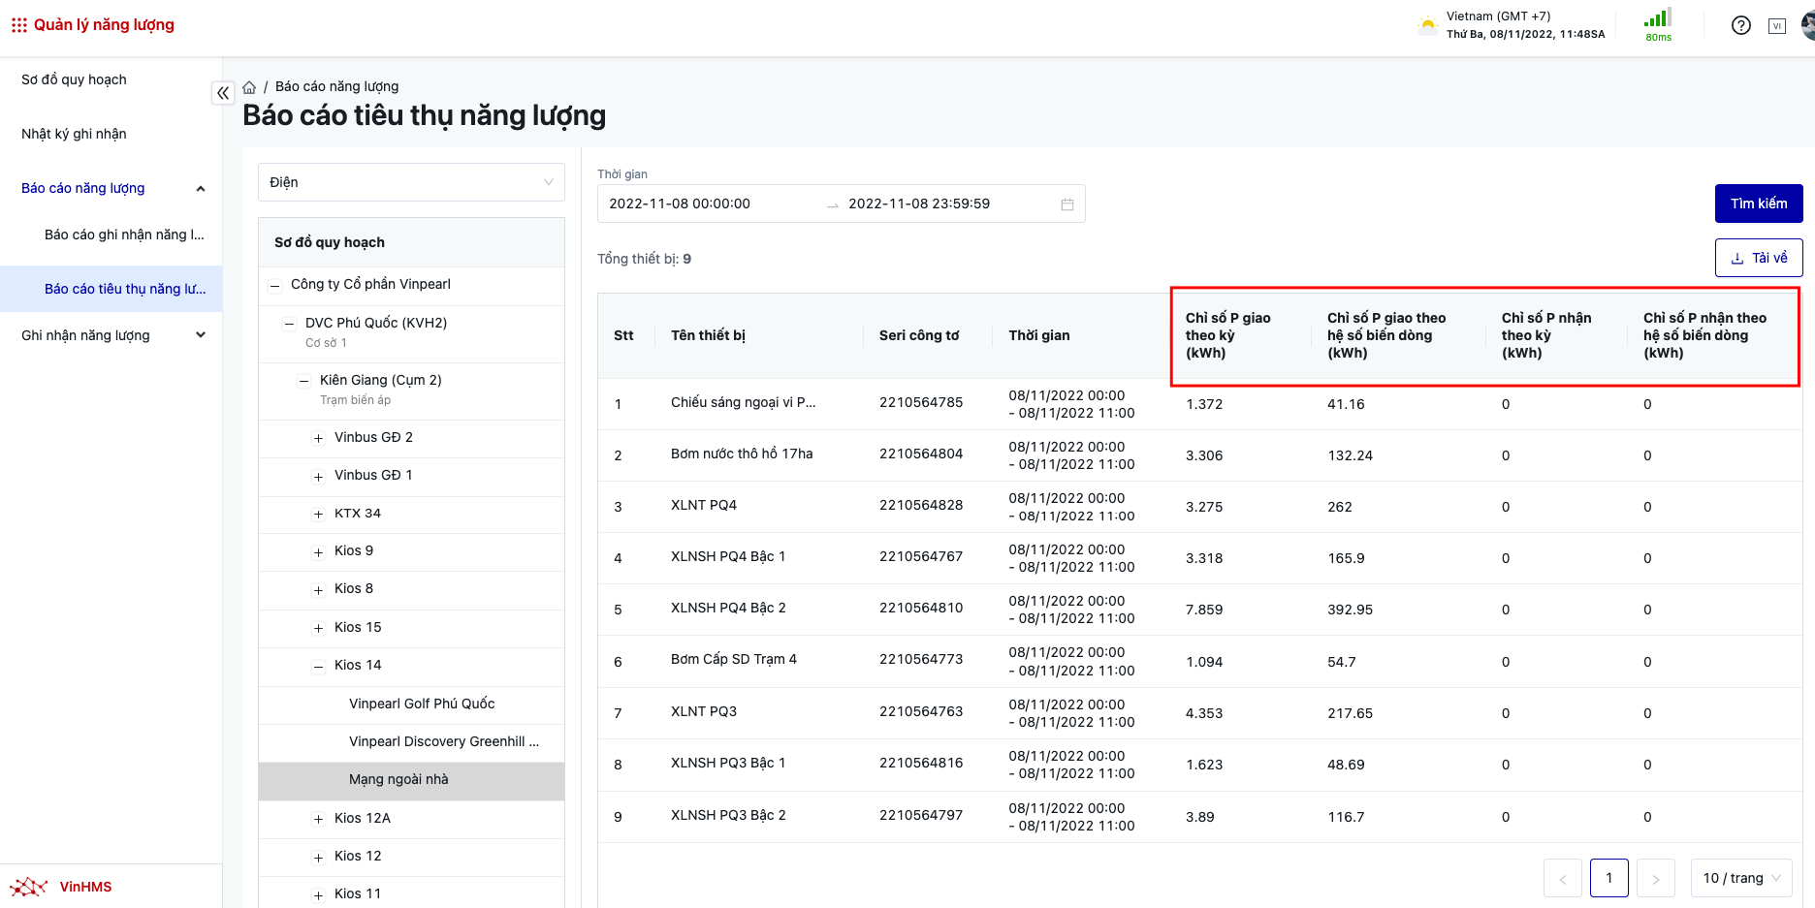
Task: Click the weather icon in header
Action: tap(1427, 25)
